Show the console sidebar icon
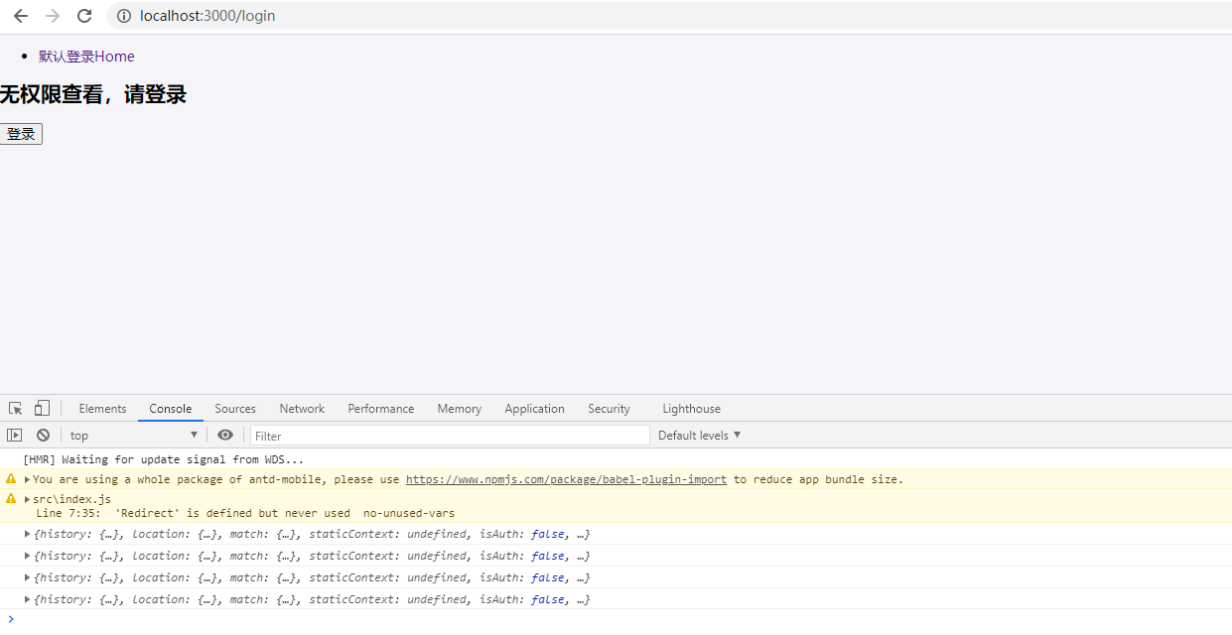The width and height of the screenshot is (1232, 635). 14,436
